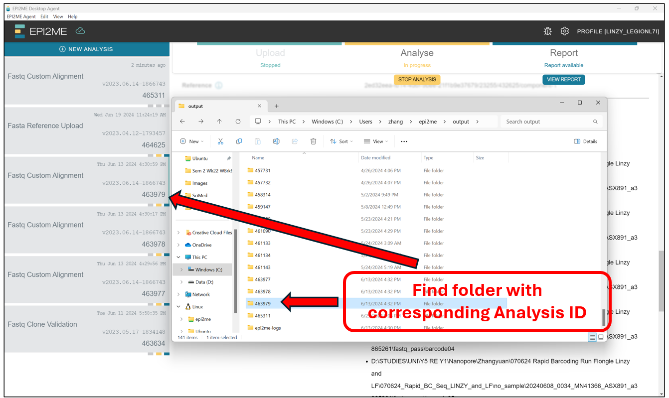Select analysis 463978 in the sidebar
This screenshot has width=669, height=398.
pyautogui.click(x=86, y=230)
